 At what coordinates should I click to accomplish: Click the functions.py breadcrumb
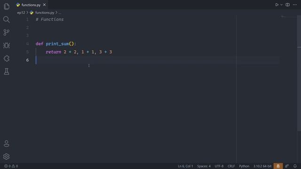tap(45, 13)
